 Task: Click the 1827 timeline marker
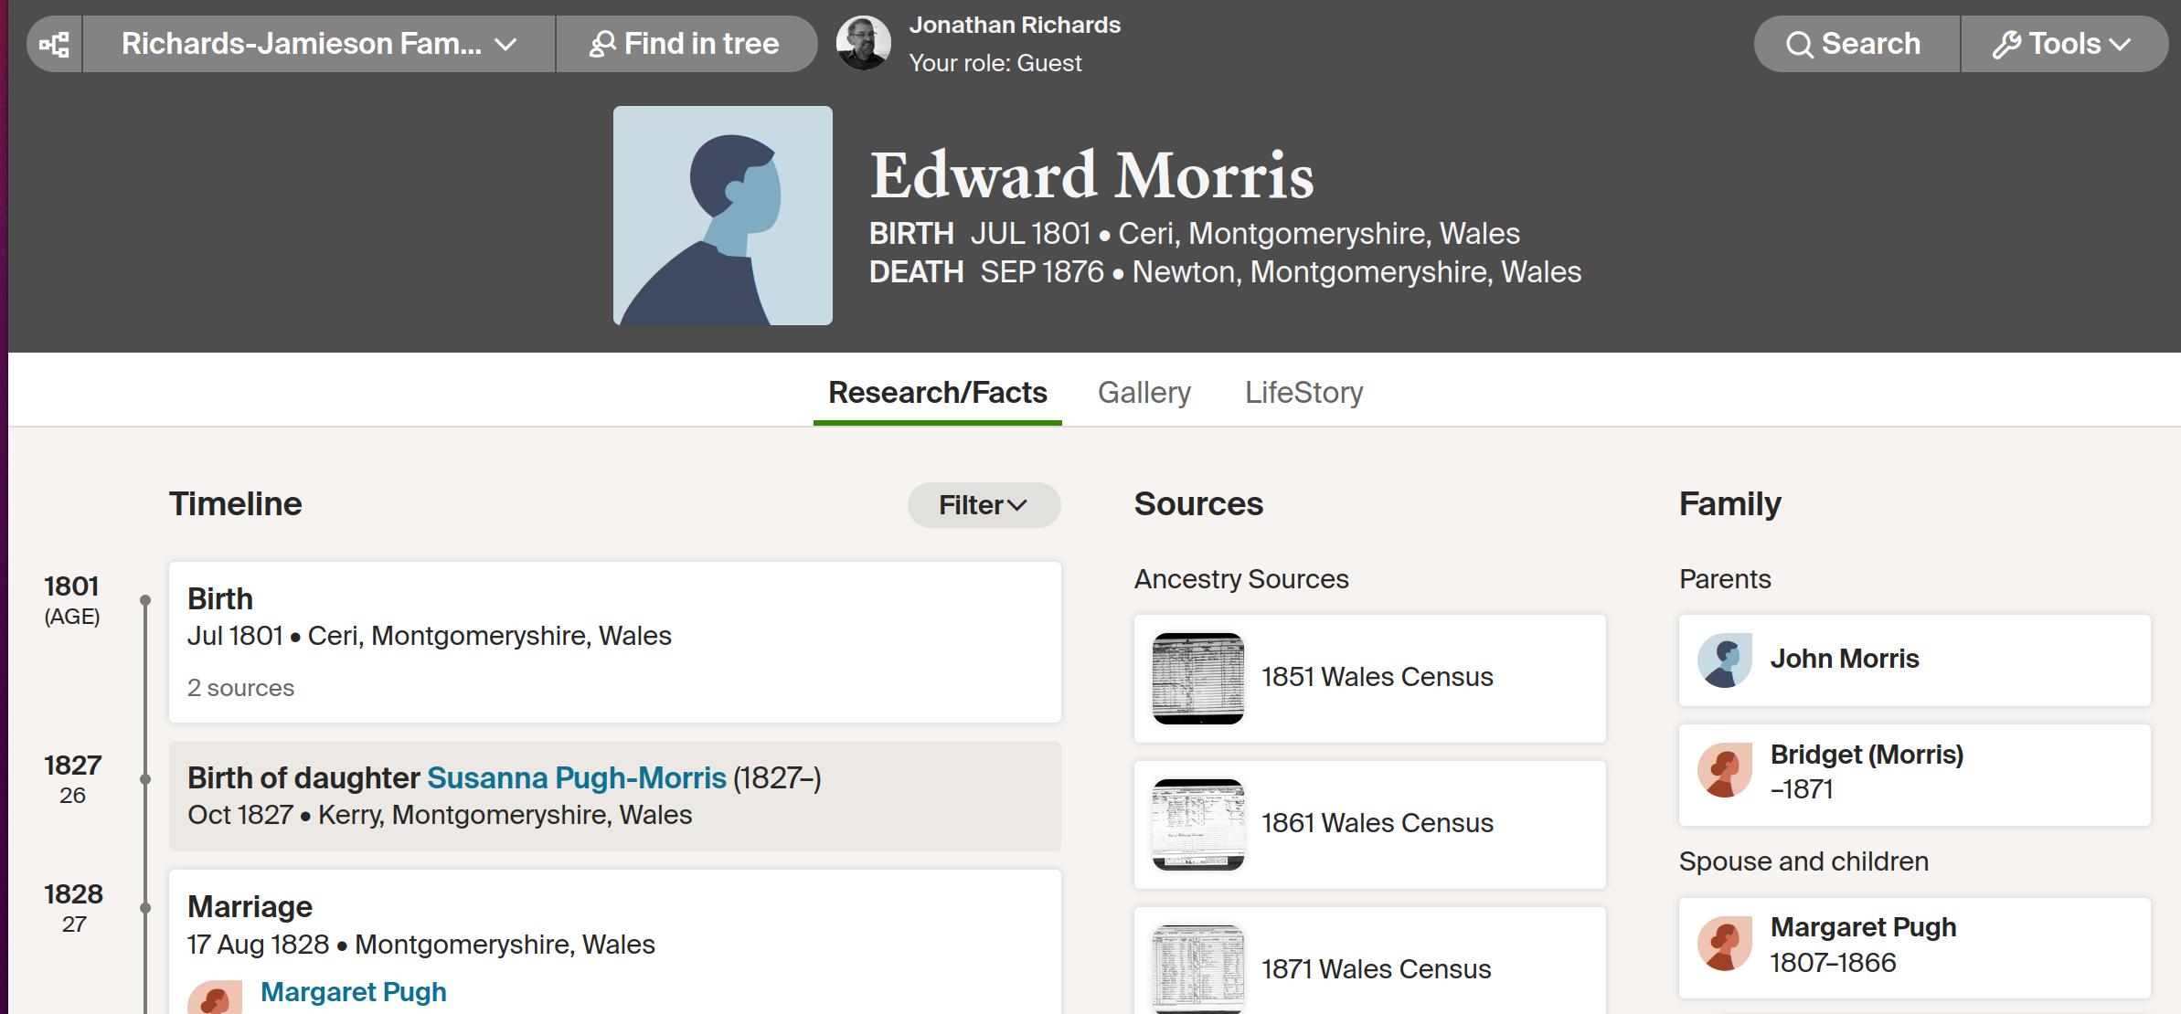pyautogui.click(x=144, y=779)
